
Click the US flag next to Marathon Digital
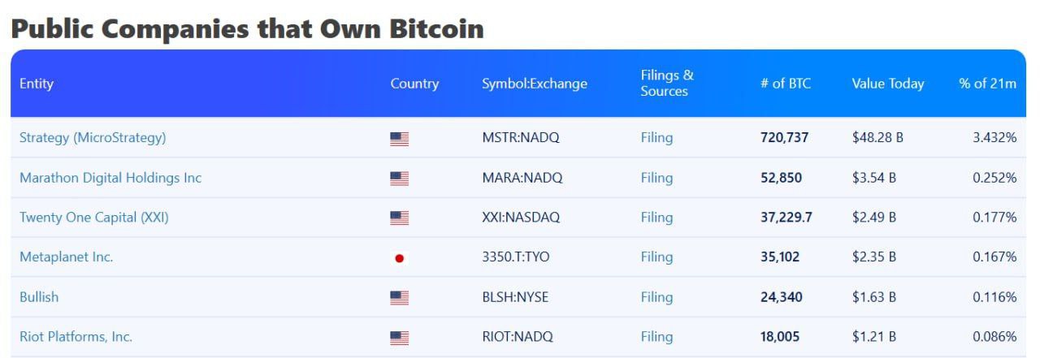399,179
